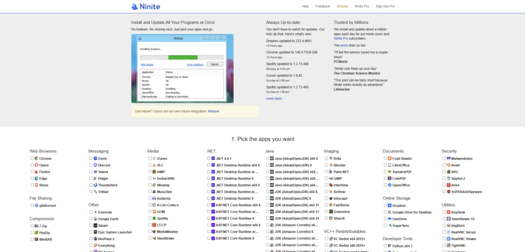
Task: Click the Spotify app icon
Action: (x=154, y=218)
